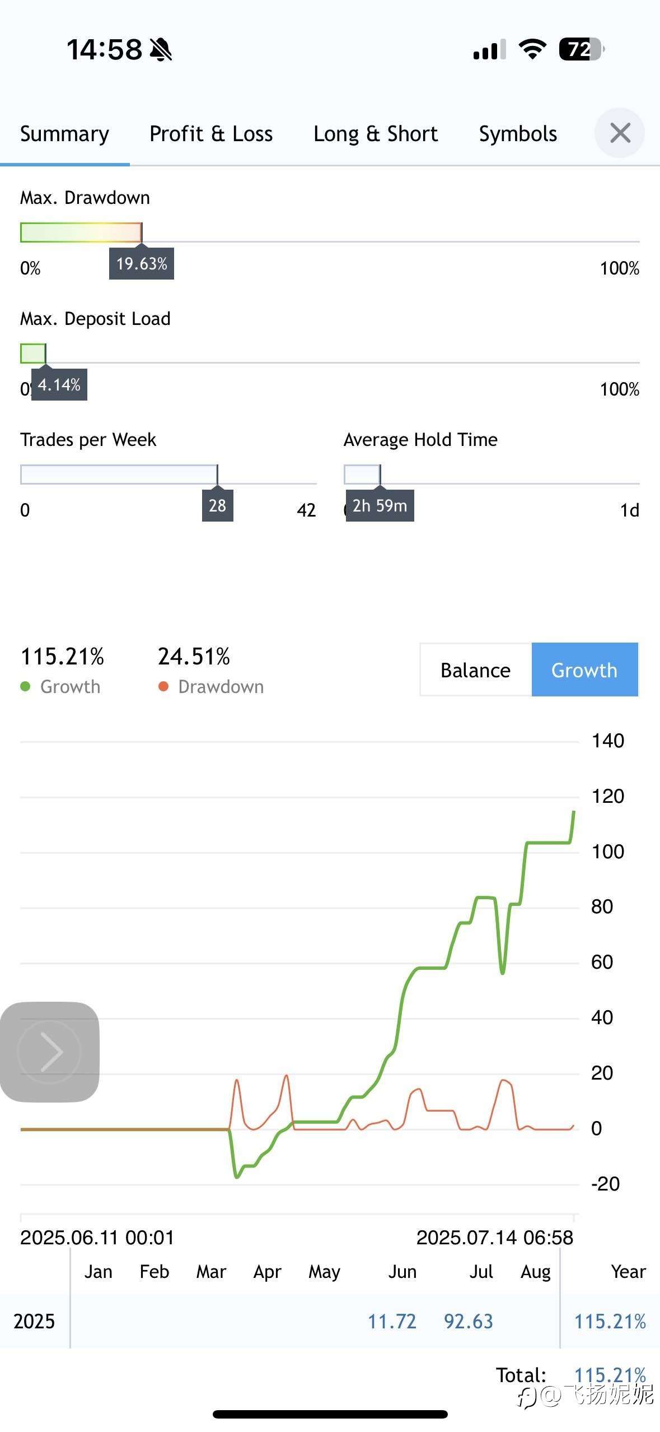Screen dimensions: 660x1432
Task: Tap the Average Hold Time 2h 59m marker
Action: point(380,505)
